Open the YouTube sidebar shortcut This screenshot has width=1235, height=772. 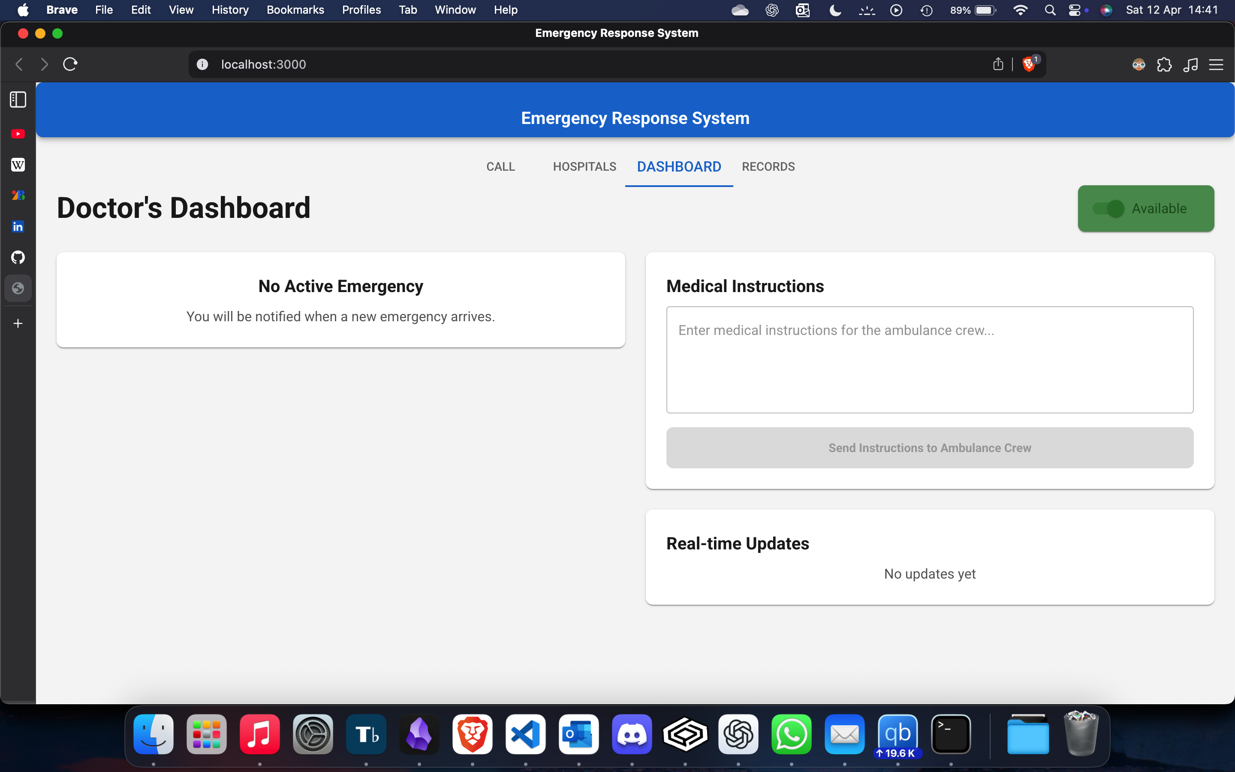click(x=18, y=134)
